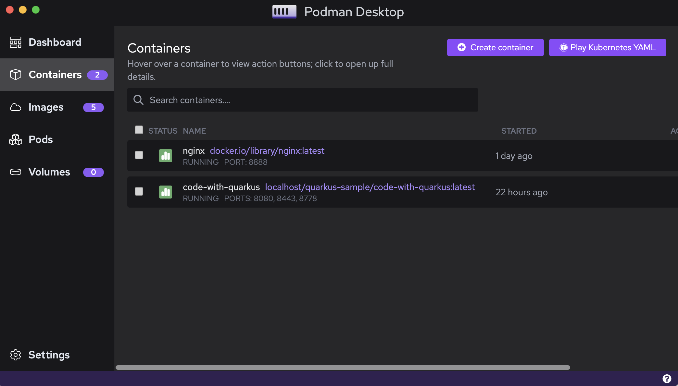Screen dimensions: 678x386
Task: Click nginx running status icon
Action: pos(165,156)
